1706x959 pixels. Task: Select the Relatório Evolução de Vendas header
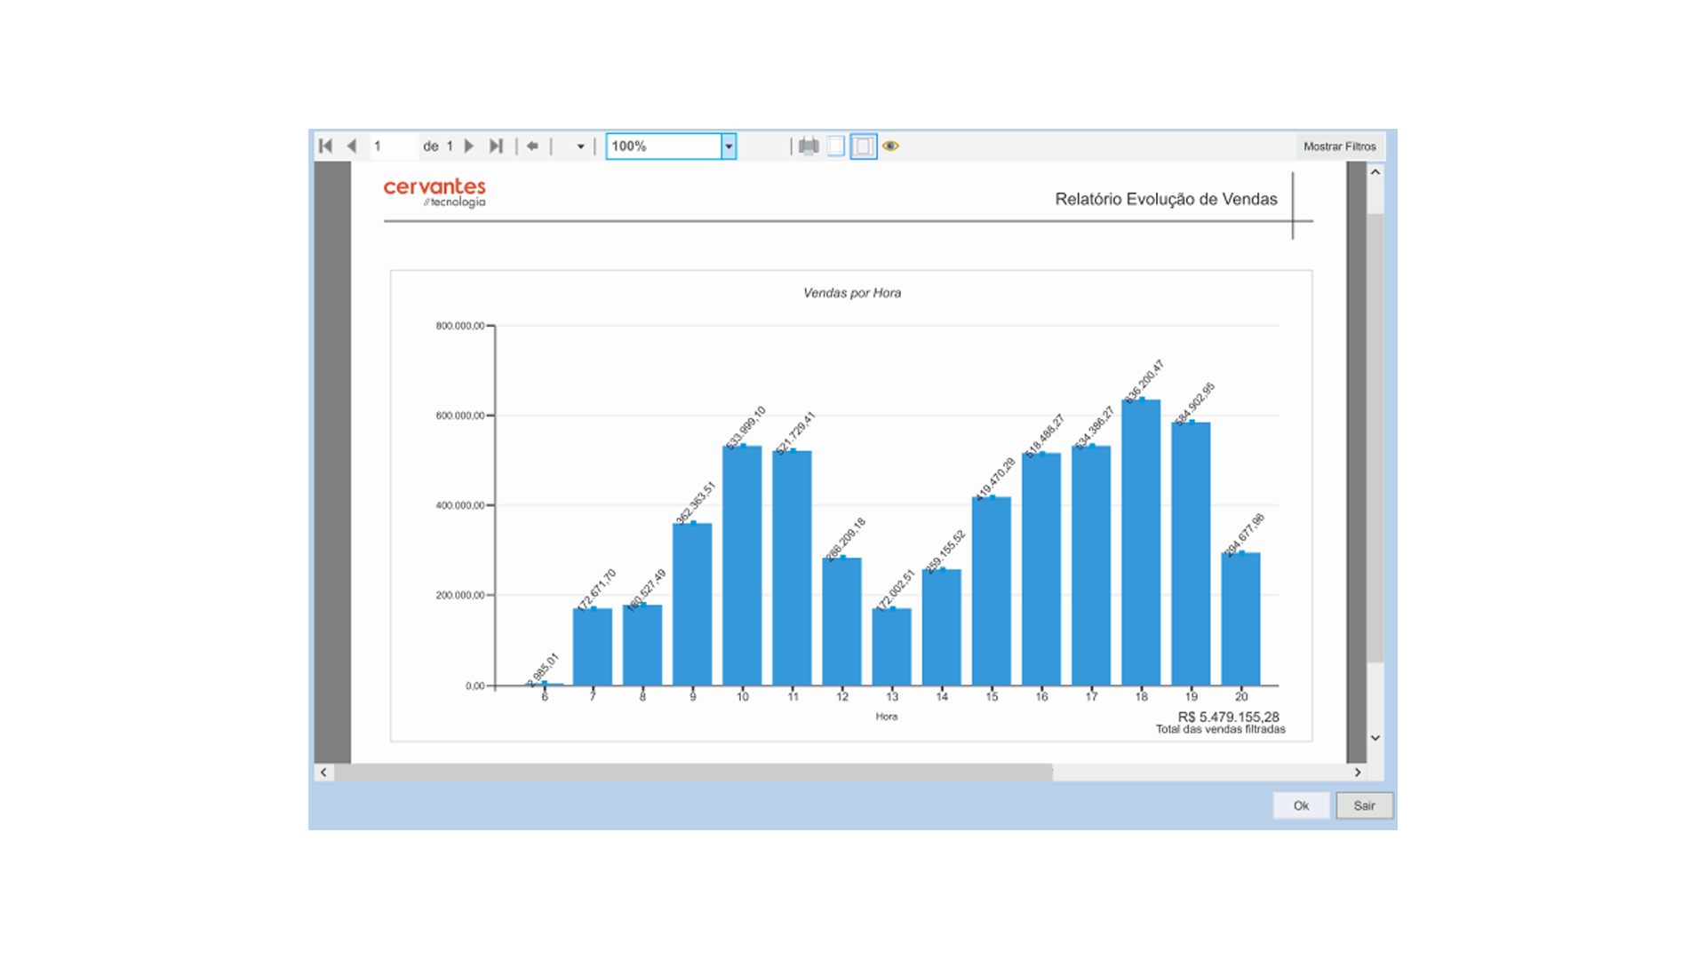coord(1166,199)
